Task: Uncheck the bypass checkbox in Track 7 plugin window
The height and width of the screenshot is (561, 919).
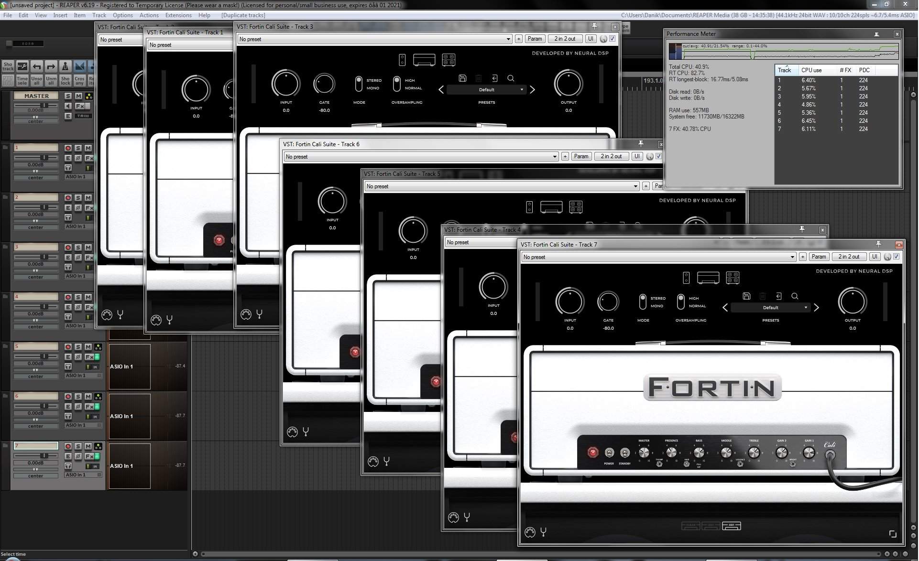Action: [x=896, y=257]
